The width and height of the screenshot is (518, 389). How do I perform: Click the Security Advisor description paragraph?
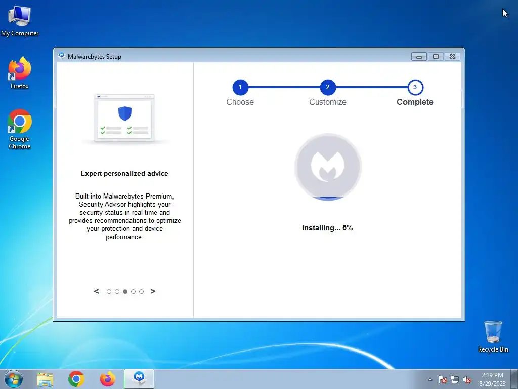(124, 216)
